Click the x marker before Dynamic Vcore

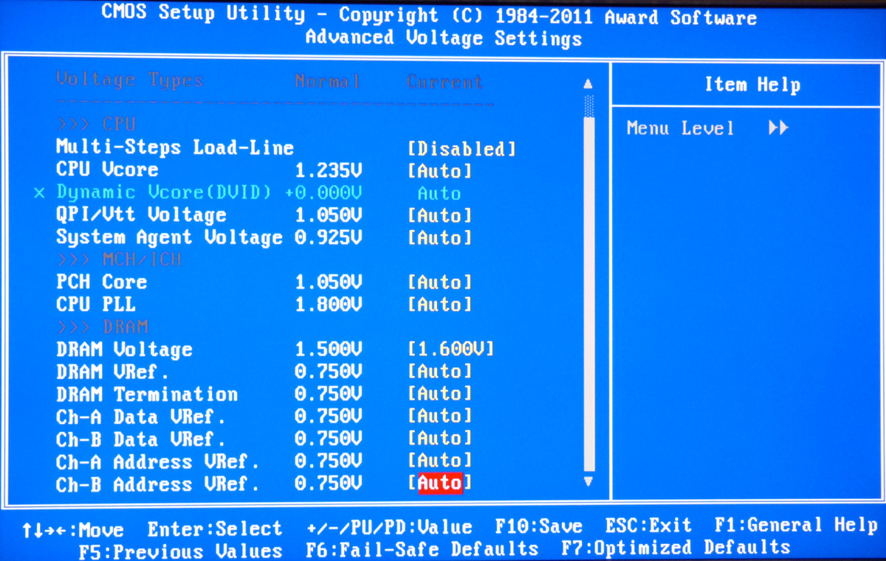(x=40, y=193)
